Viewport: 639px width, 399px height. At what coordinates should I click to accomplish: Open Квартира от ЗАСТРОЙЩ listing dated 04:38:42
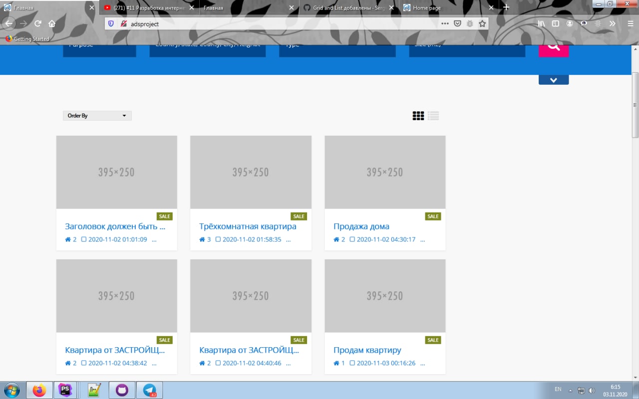[115, 350]
